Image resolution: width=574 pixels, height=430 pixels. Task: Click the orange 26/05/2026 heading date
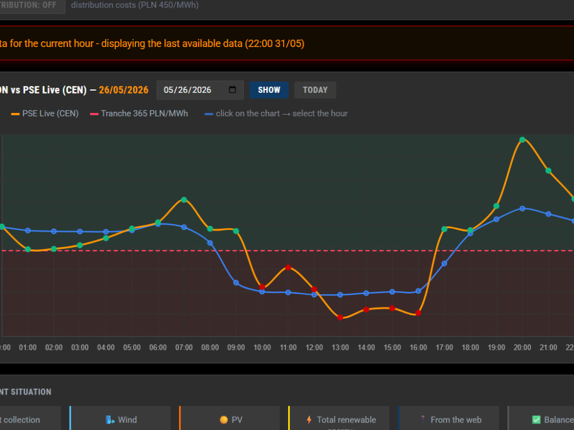[124, 90]
